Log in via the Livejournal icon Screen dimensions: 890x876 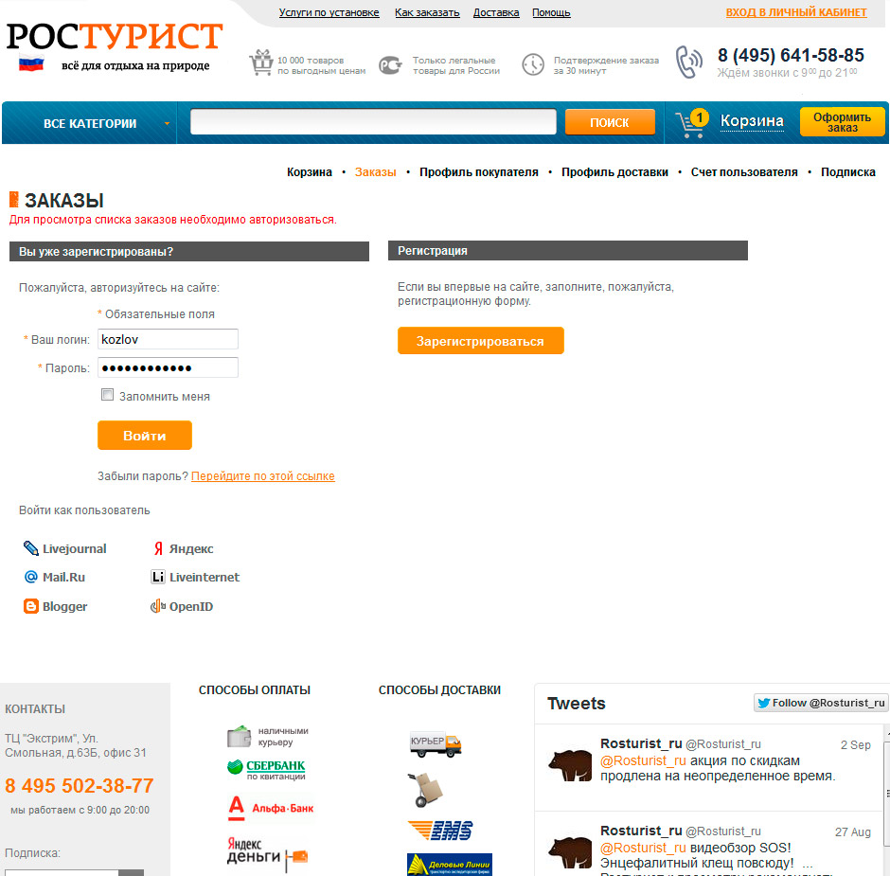pos(30,548)
